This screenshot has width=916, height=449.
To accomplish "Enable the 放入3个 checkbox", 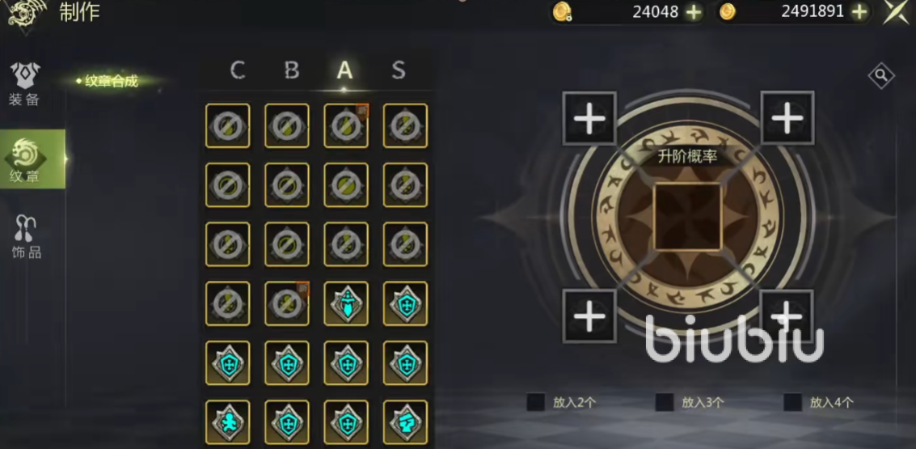I will [x=665, y=401].
